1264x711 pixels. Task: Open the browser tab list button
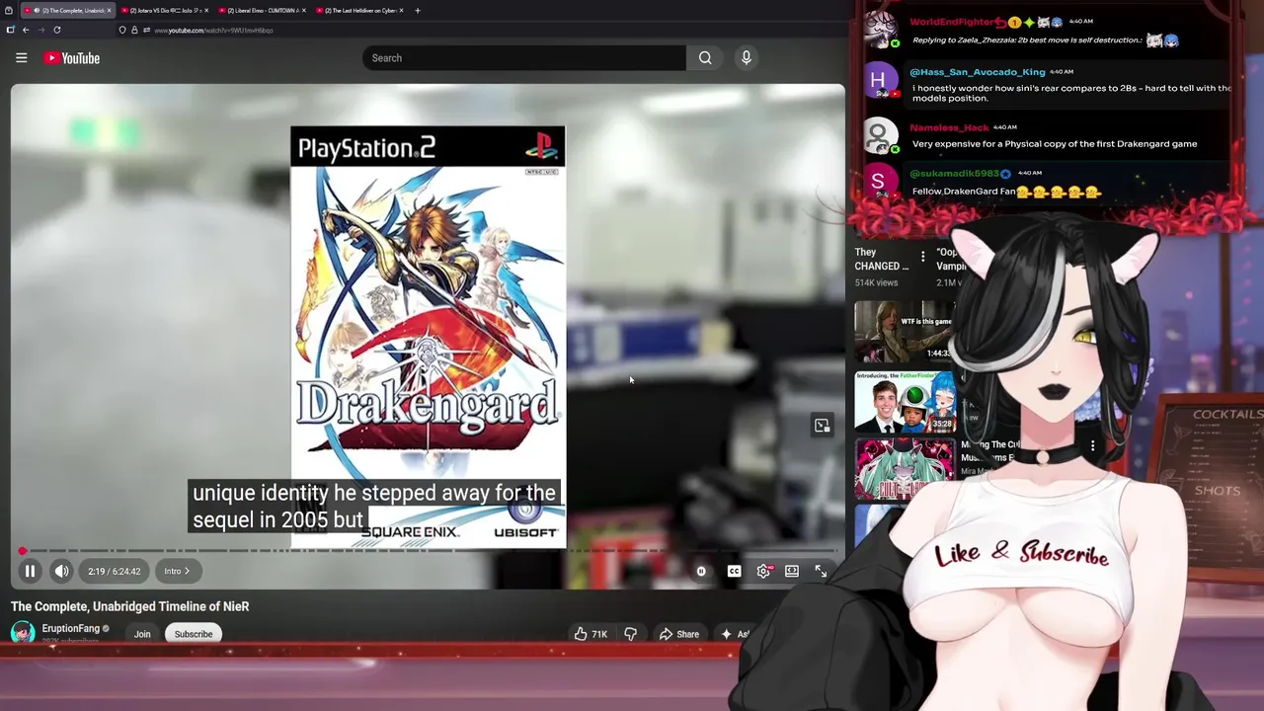[x=9, y=10]
